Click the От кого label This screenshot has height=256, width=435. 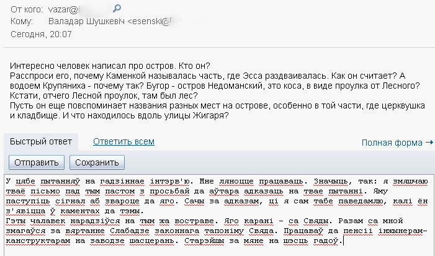(26, 10)
